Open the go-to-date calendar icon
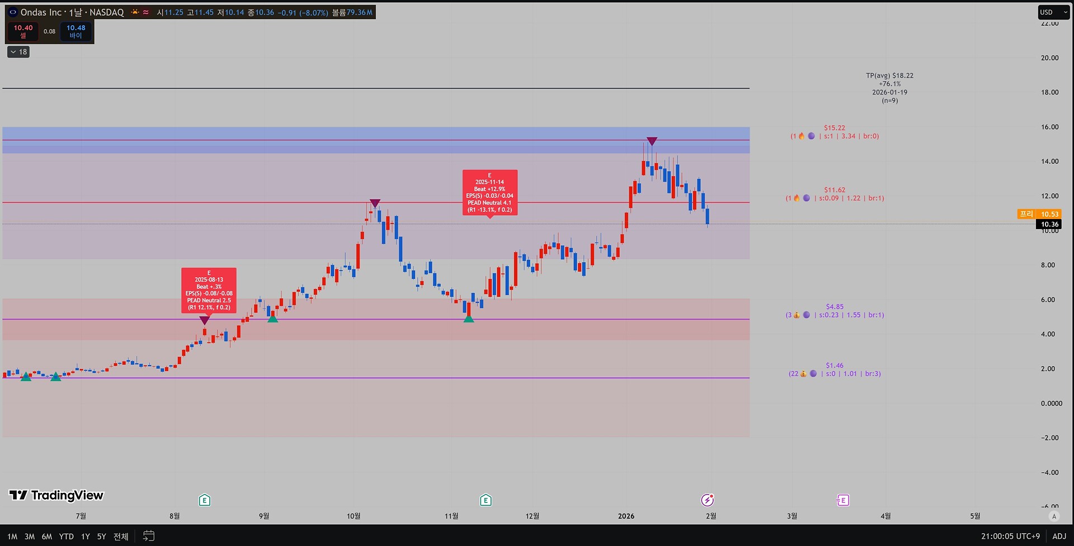This screenshot has height=546, width=1074. [148, 536]
